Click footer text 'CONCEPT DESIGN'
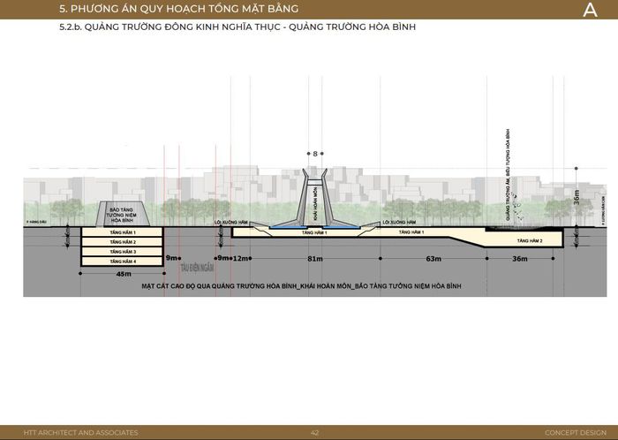Viewport: 618px width, 440px height. pyautogui.click(x=576, y=433)
